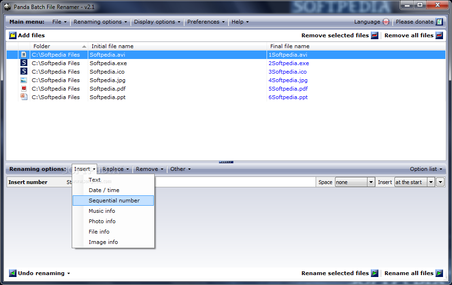The image size is (452, 285).
Task: Click Remove selected files label
Action: [x=335, y=35]
